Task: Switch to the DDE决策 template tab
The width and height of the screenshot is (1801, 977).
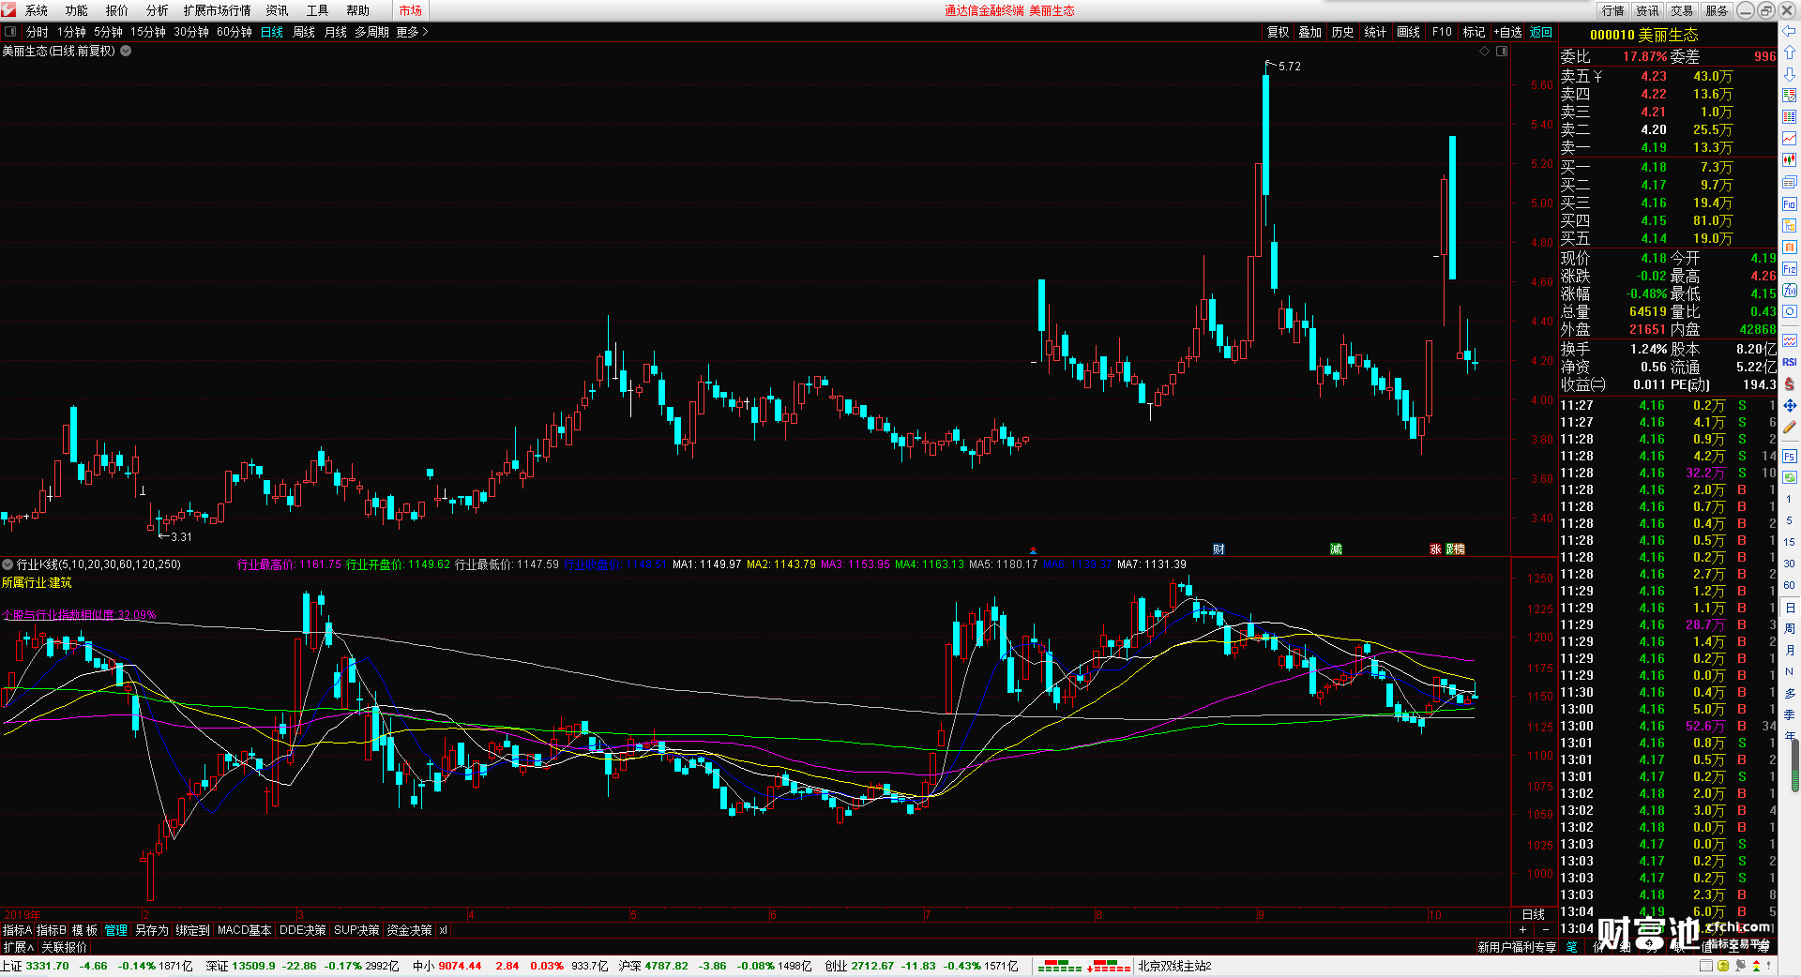Action: 303,930
